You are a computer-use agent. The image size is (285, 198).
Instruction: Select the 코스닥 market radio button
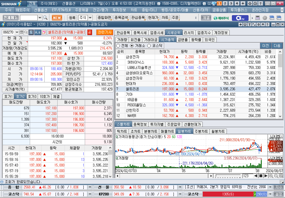(x=149, y=46)
